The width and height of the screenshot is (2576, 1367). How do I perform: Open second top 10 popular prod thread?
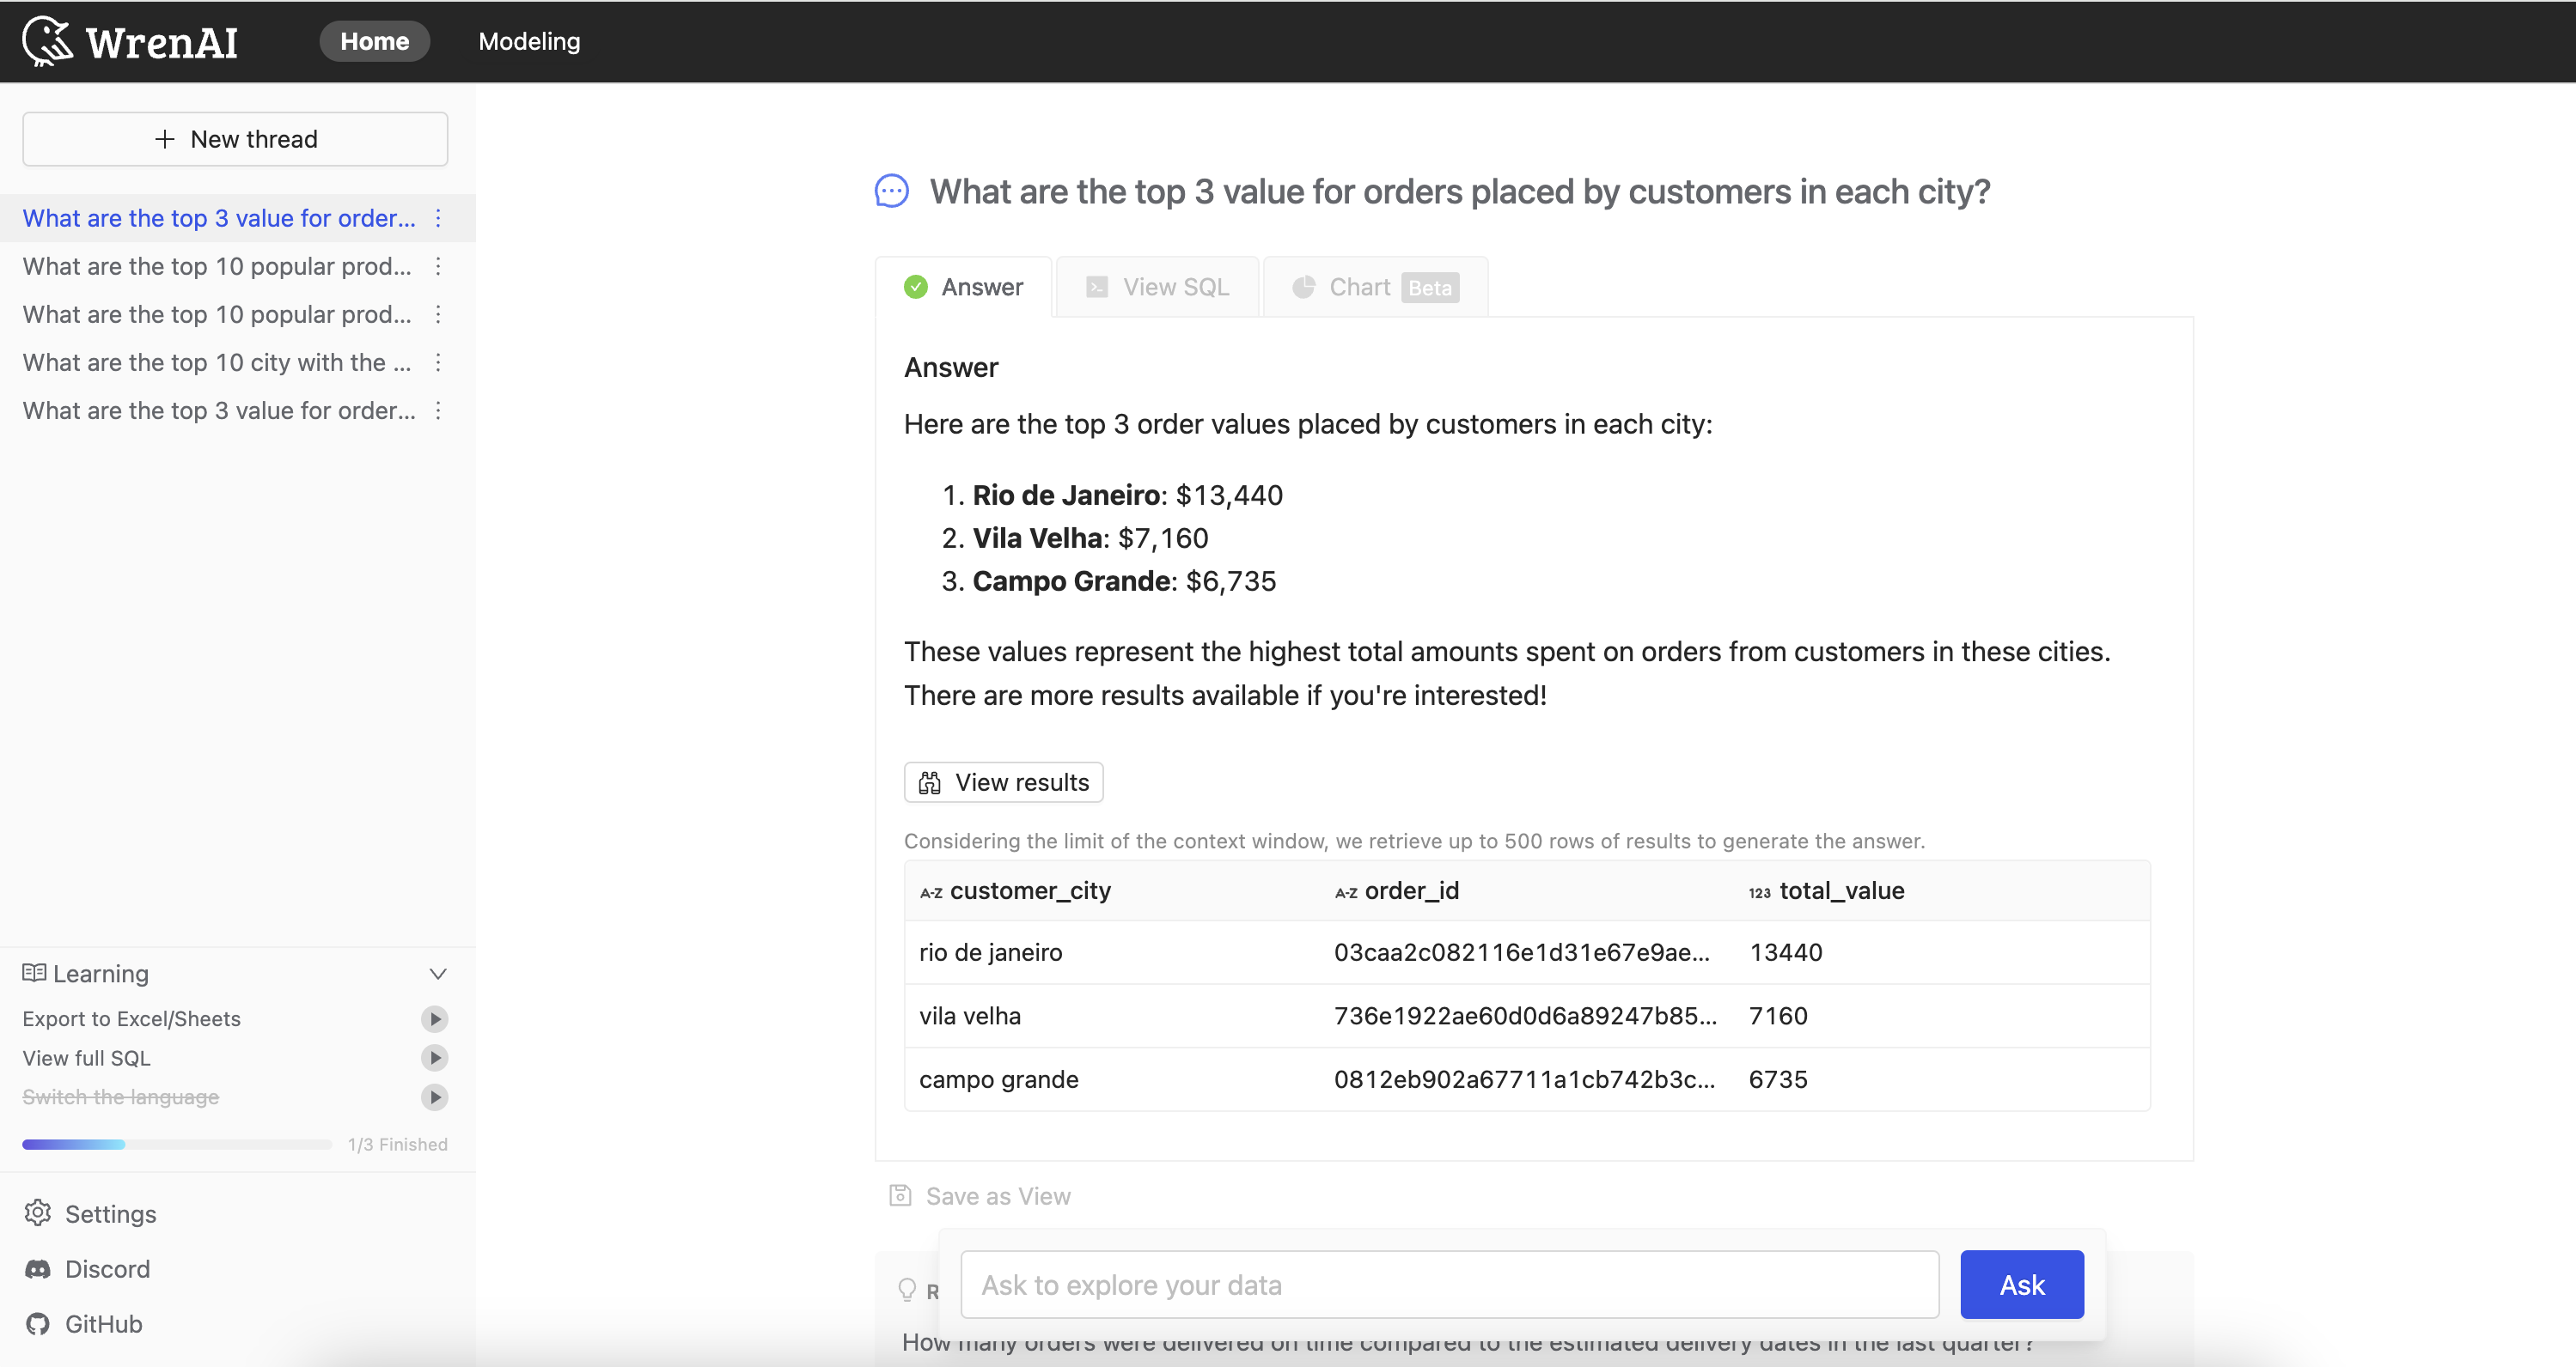tap(217, 313)
